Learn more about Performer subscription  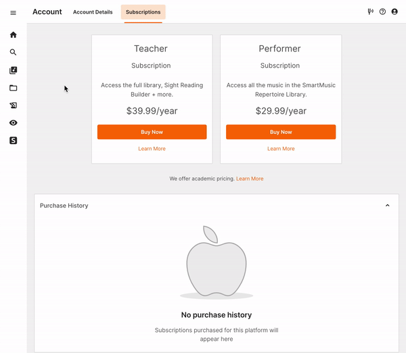[281, 149]
